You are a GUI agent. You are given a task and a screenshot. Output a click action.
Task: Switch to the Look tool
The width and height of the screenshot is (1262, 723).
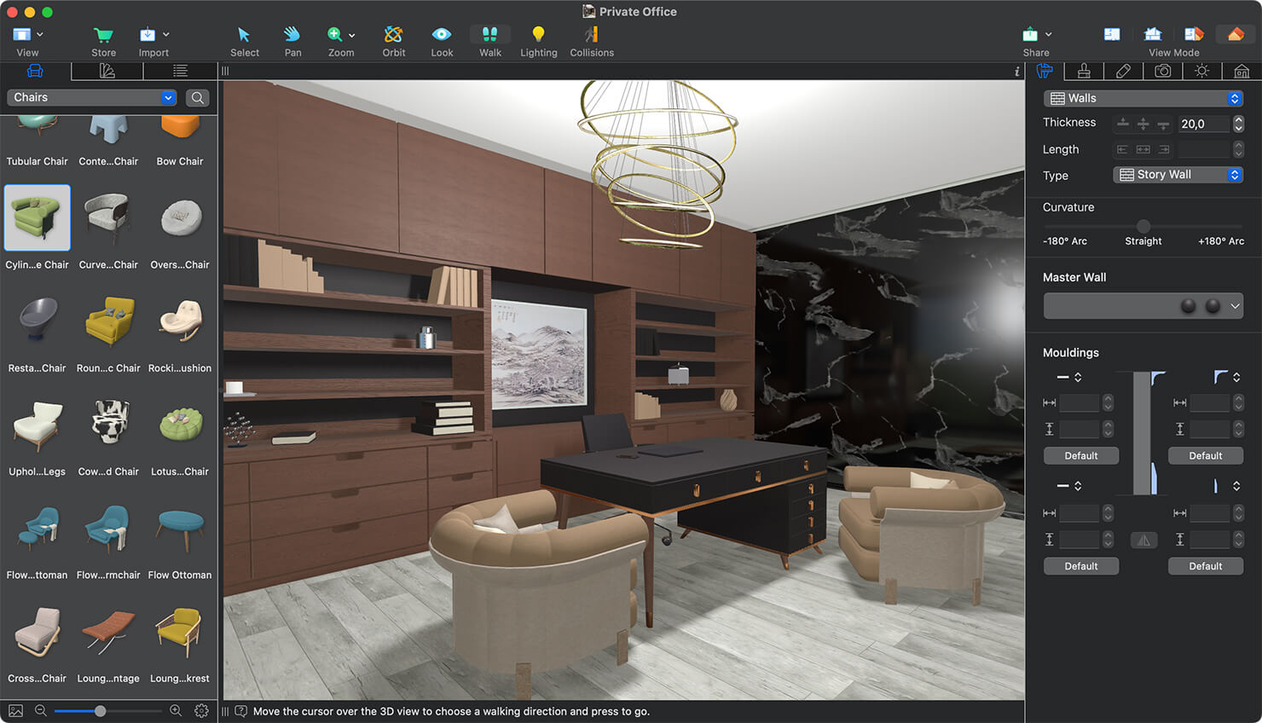click(x=441, y=38)
